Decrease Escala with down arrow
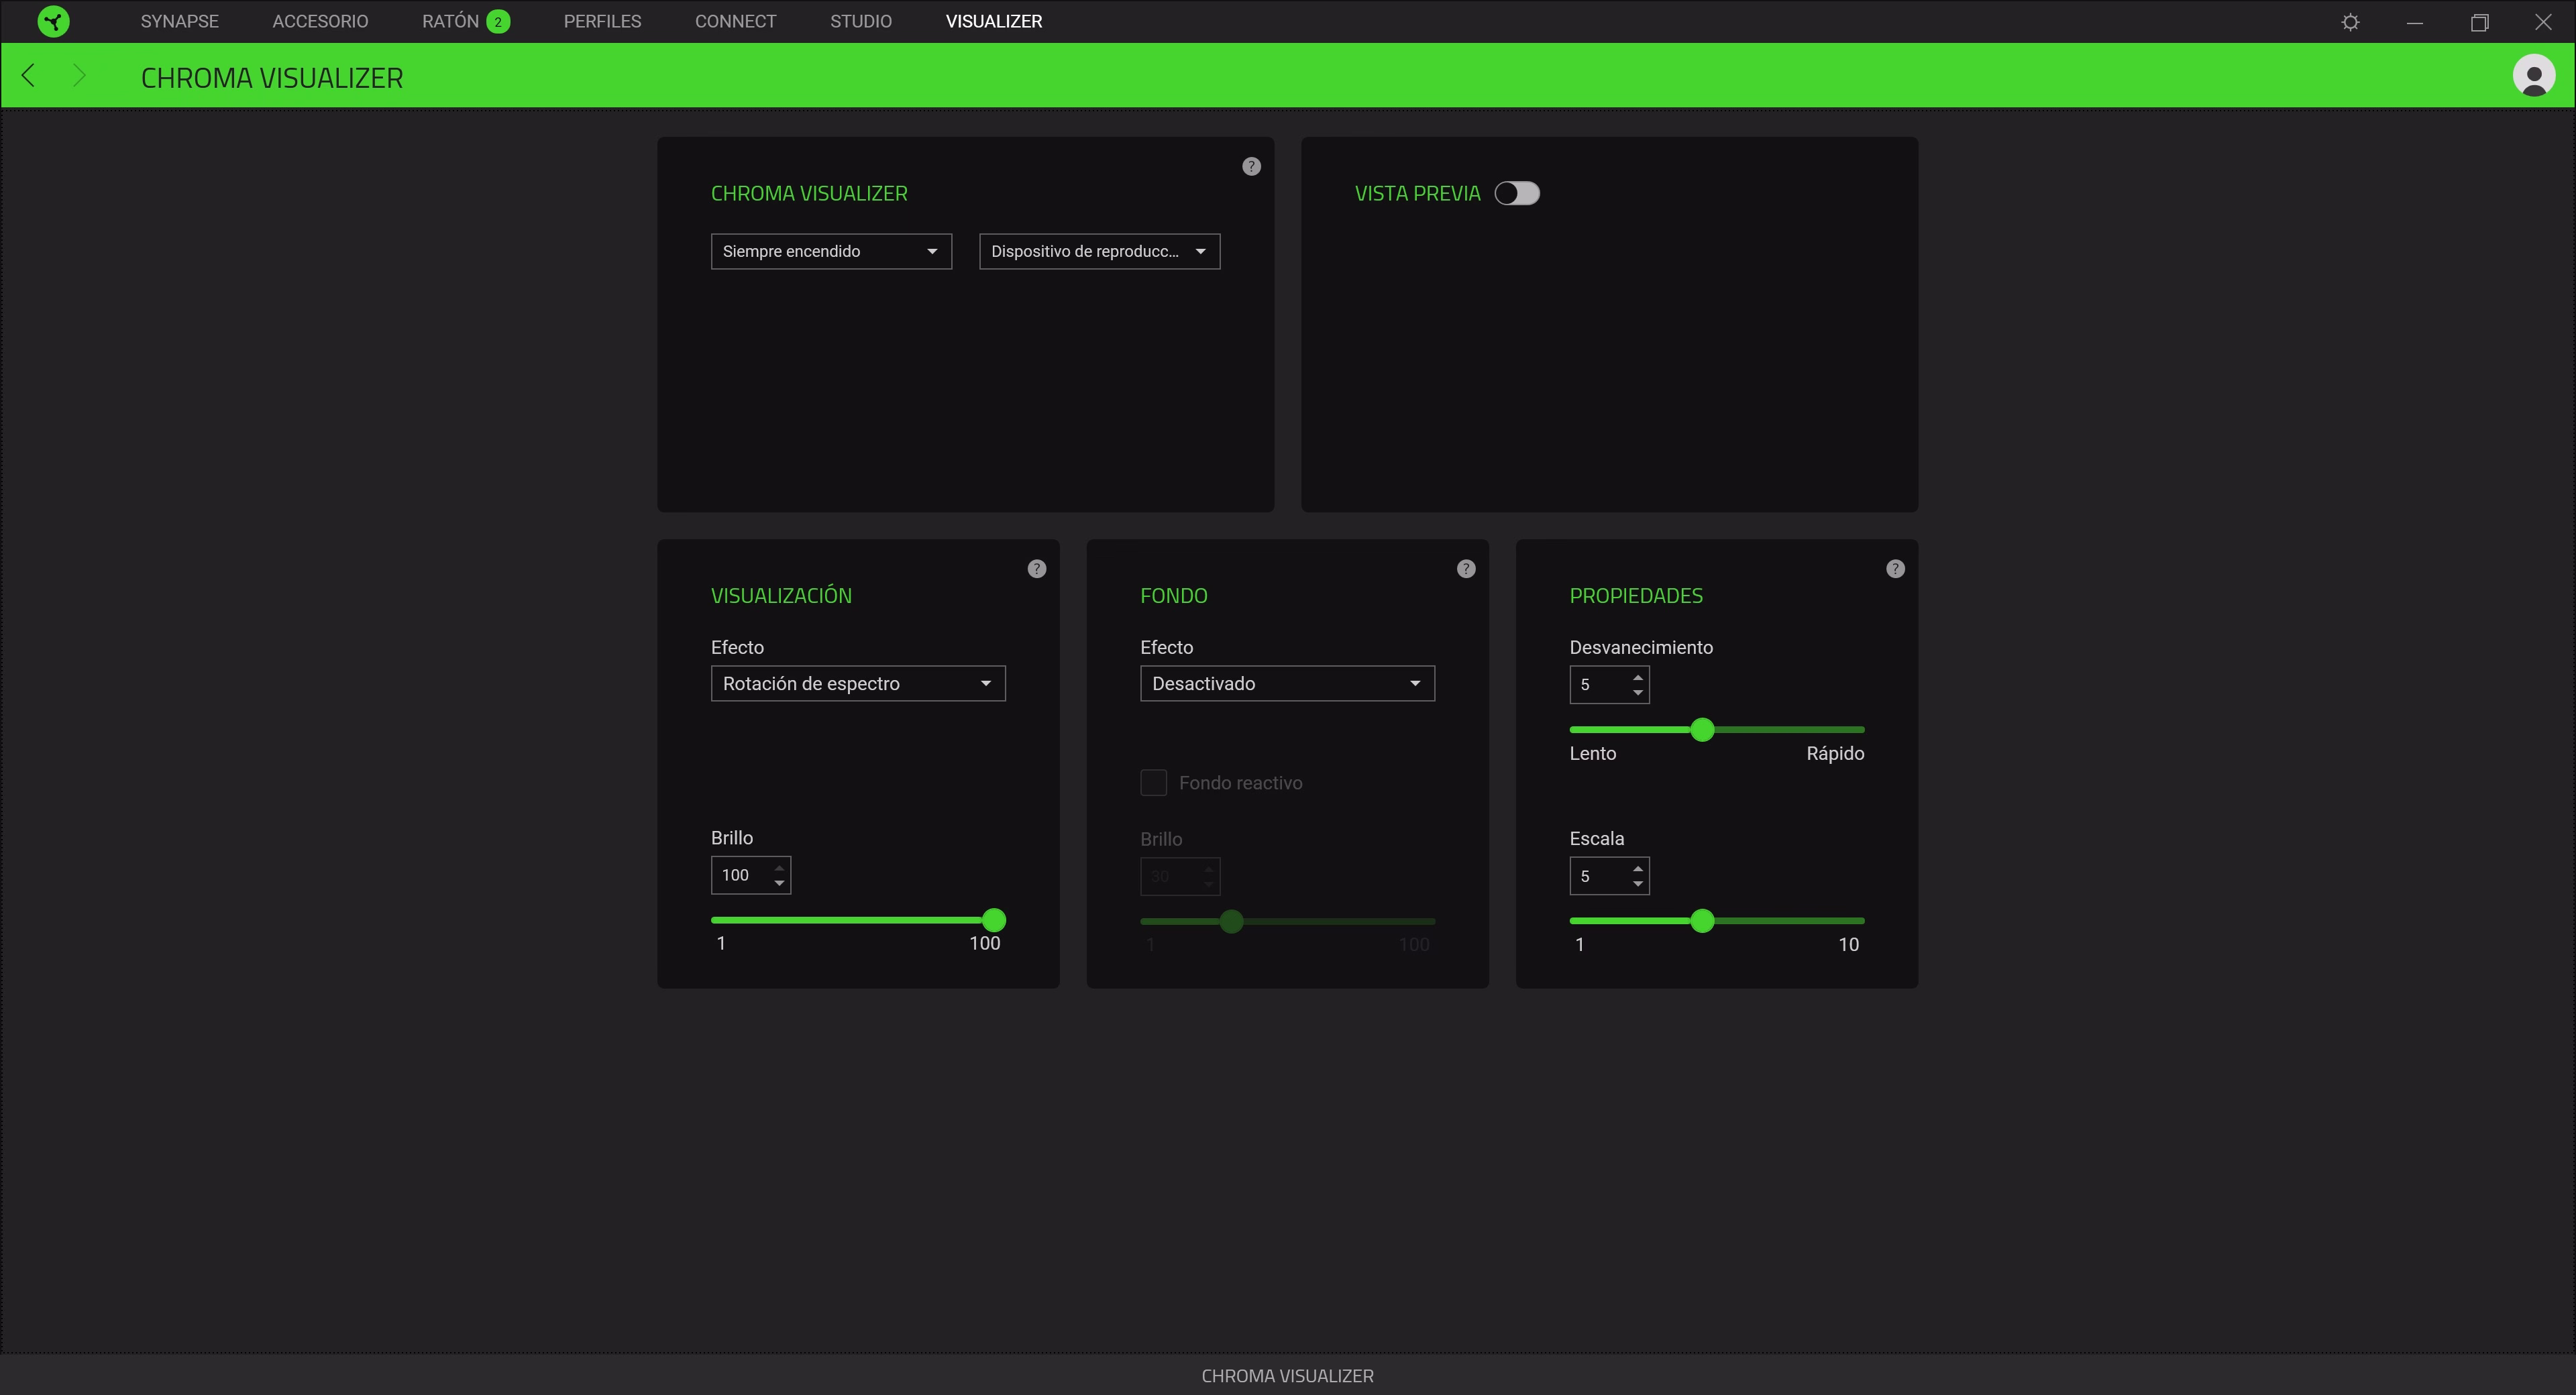This screenshot has height=1395, width=2576. 1637,884
